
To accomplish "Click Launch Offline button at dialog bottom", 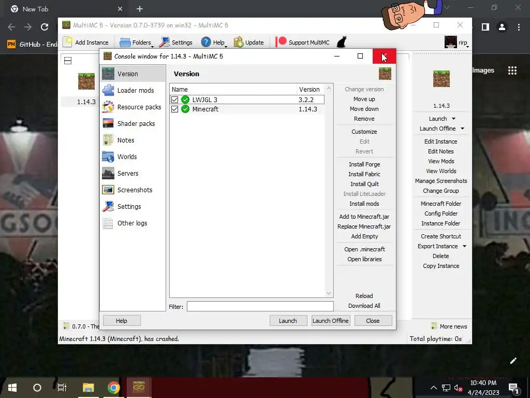I will (x=331, y=320).
